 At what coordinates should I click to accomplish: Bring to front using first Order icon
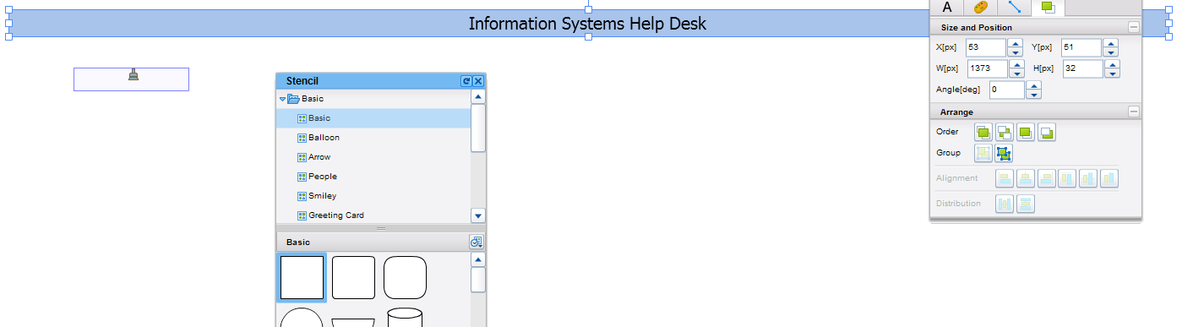coord(983,132)
